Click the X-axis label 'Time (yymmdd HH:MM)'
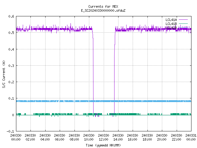 [103, 145]
